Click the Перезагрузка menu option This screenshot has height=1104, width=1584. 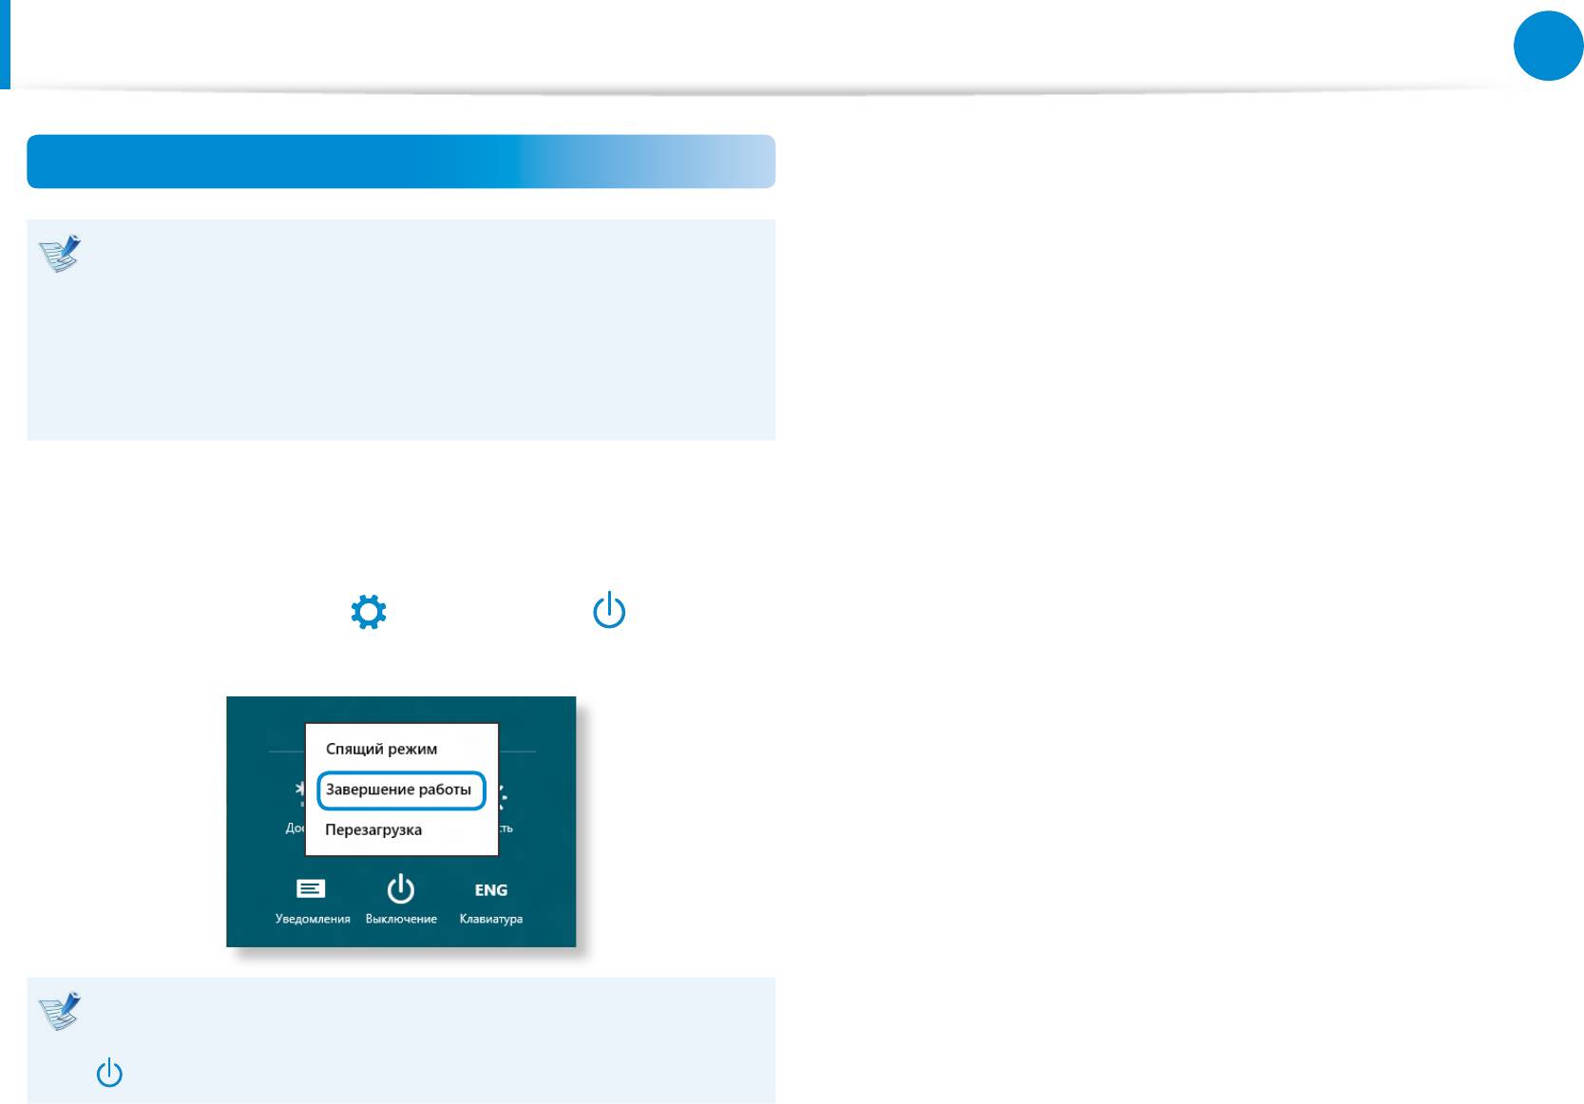(373, 829)
